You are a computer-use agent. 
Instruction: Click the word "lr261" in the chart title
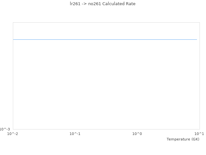(x=75, y=4)
